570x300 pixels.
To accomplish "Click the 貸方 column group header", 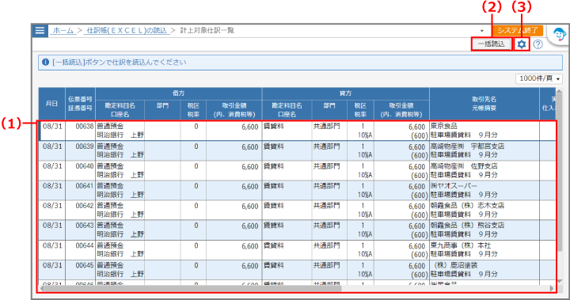I will (x=346, y=93).
